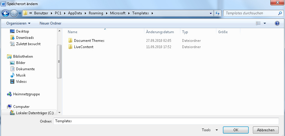Select Benutzer in the address path

(x=41, y=13)
